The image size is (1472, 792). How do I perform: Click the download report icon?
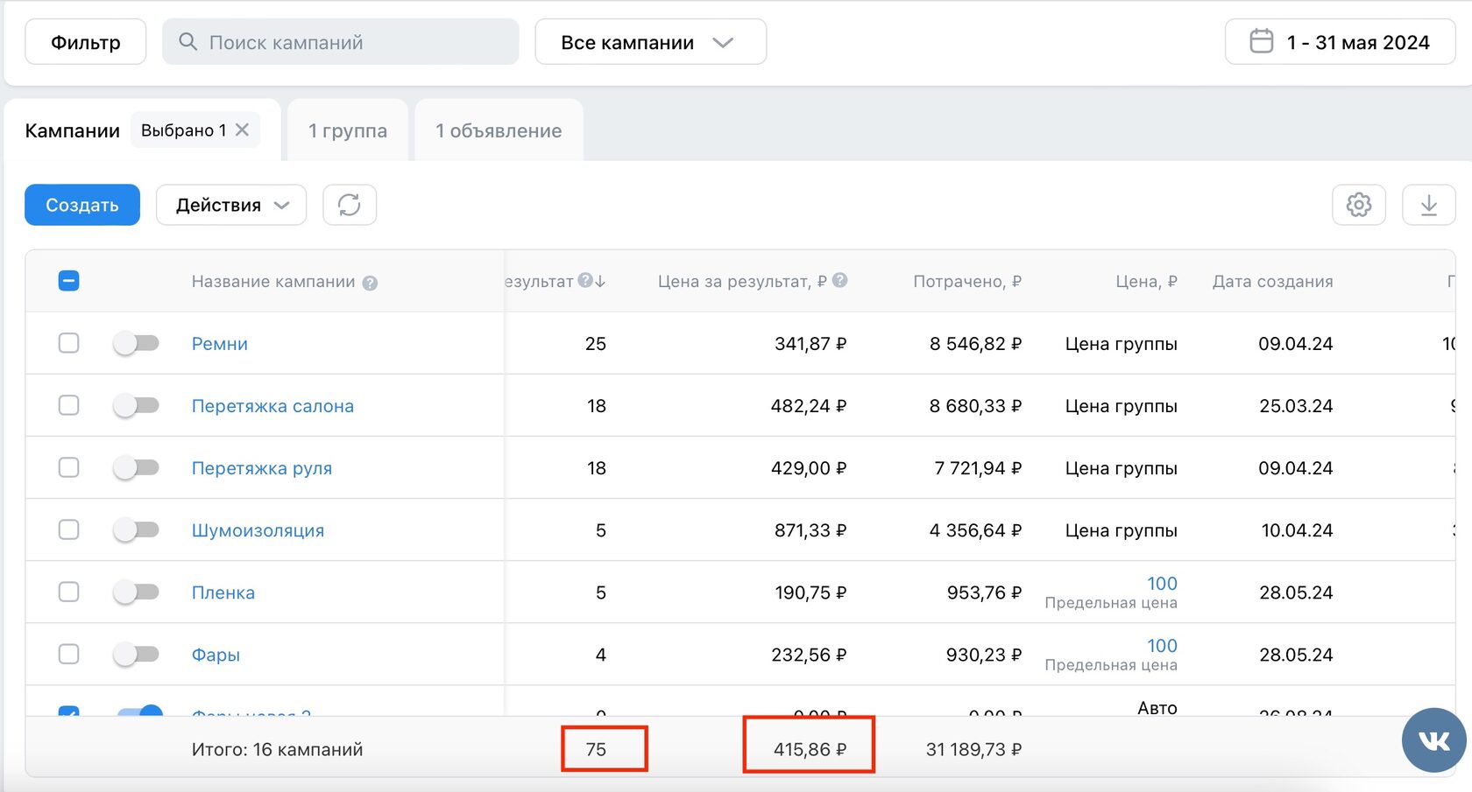click(x=1429, y=205)
